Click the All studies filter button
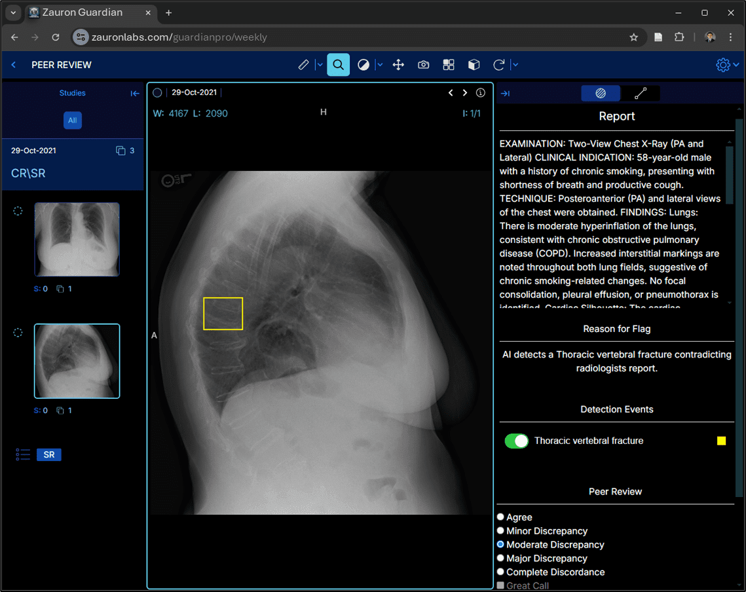This screenshot has height=592, width=746. (x=73, y=120)
